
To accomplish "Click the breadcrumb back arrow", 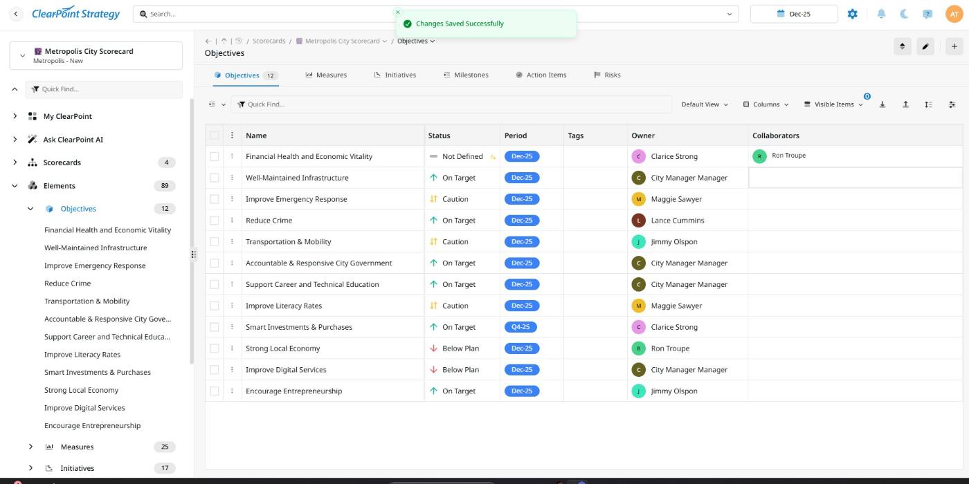I will (208, 41).
